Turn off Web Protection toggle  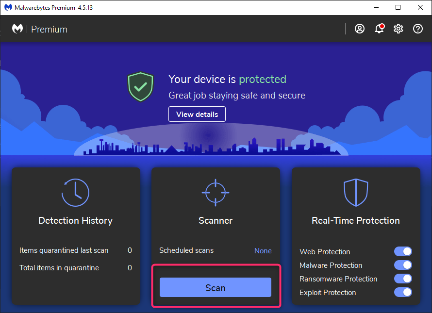click(403, 251)
